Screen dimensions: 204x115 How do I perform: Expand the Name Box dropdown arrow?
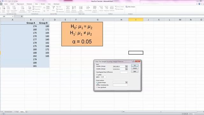click(13, 16)
